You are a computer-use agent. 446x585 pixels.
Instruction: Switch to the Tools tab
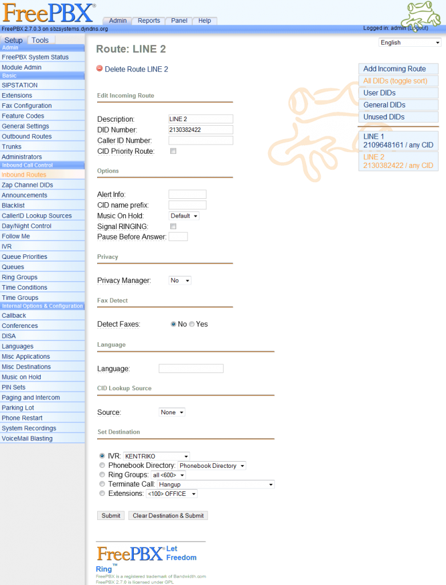click(x=40, y=41)
